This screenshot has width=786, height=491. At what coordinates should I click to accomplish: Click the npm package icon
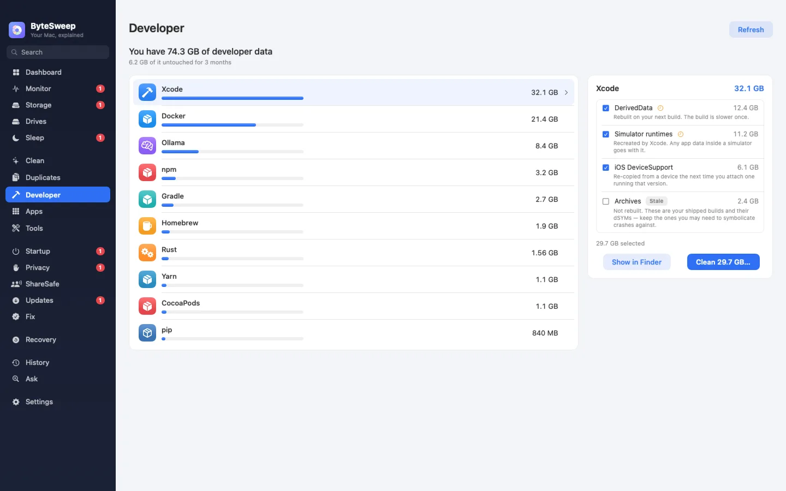(147, 172)
